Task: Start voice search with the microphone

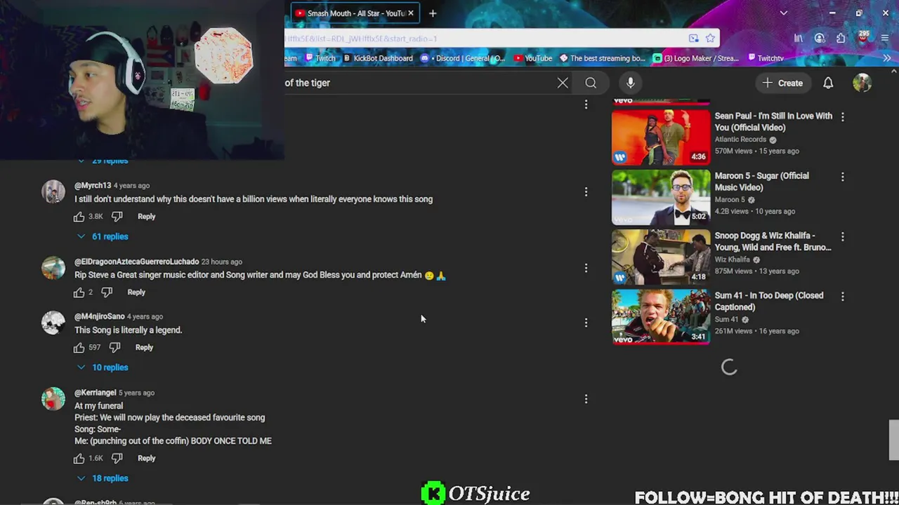Action: 631,83
